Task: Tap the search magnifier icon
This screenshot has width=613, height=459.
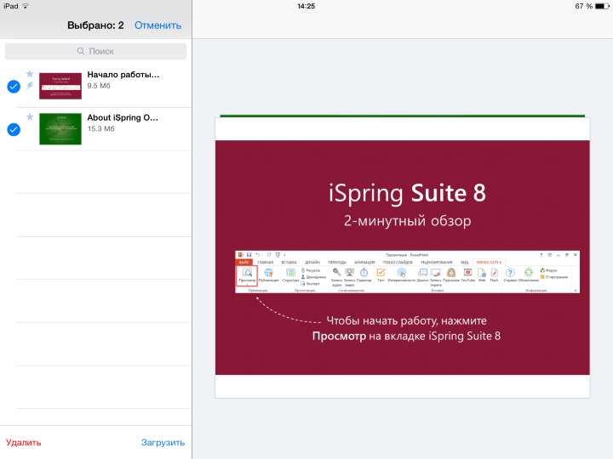Action: [x=81, y=51]
